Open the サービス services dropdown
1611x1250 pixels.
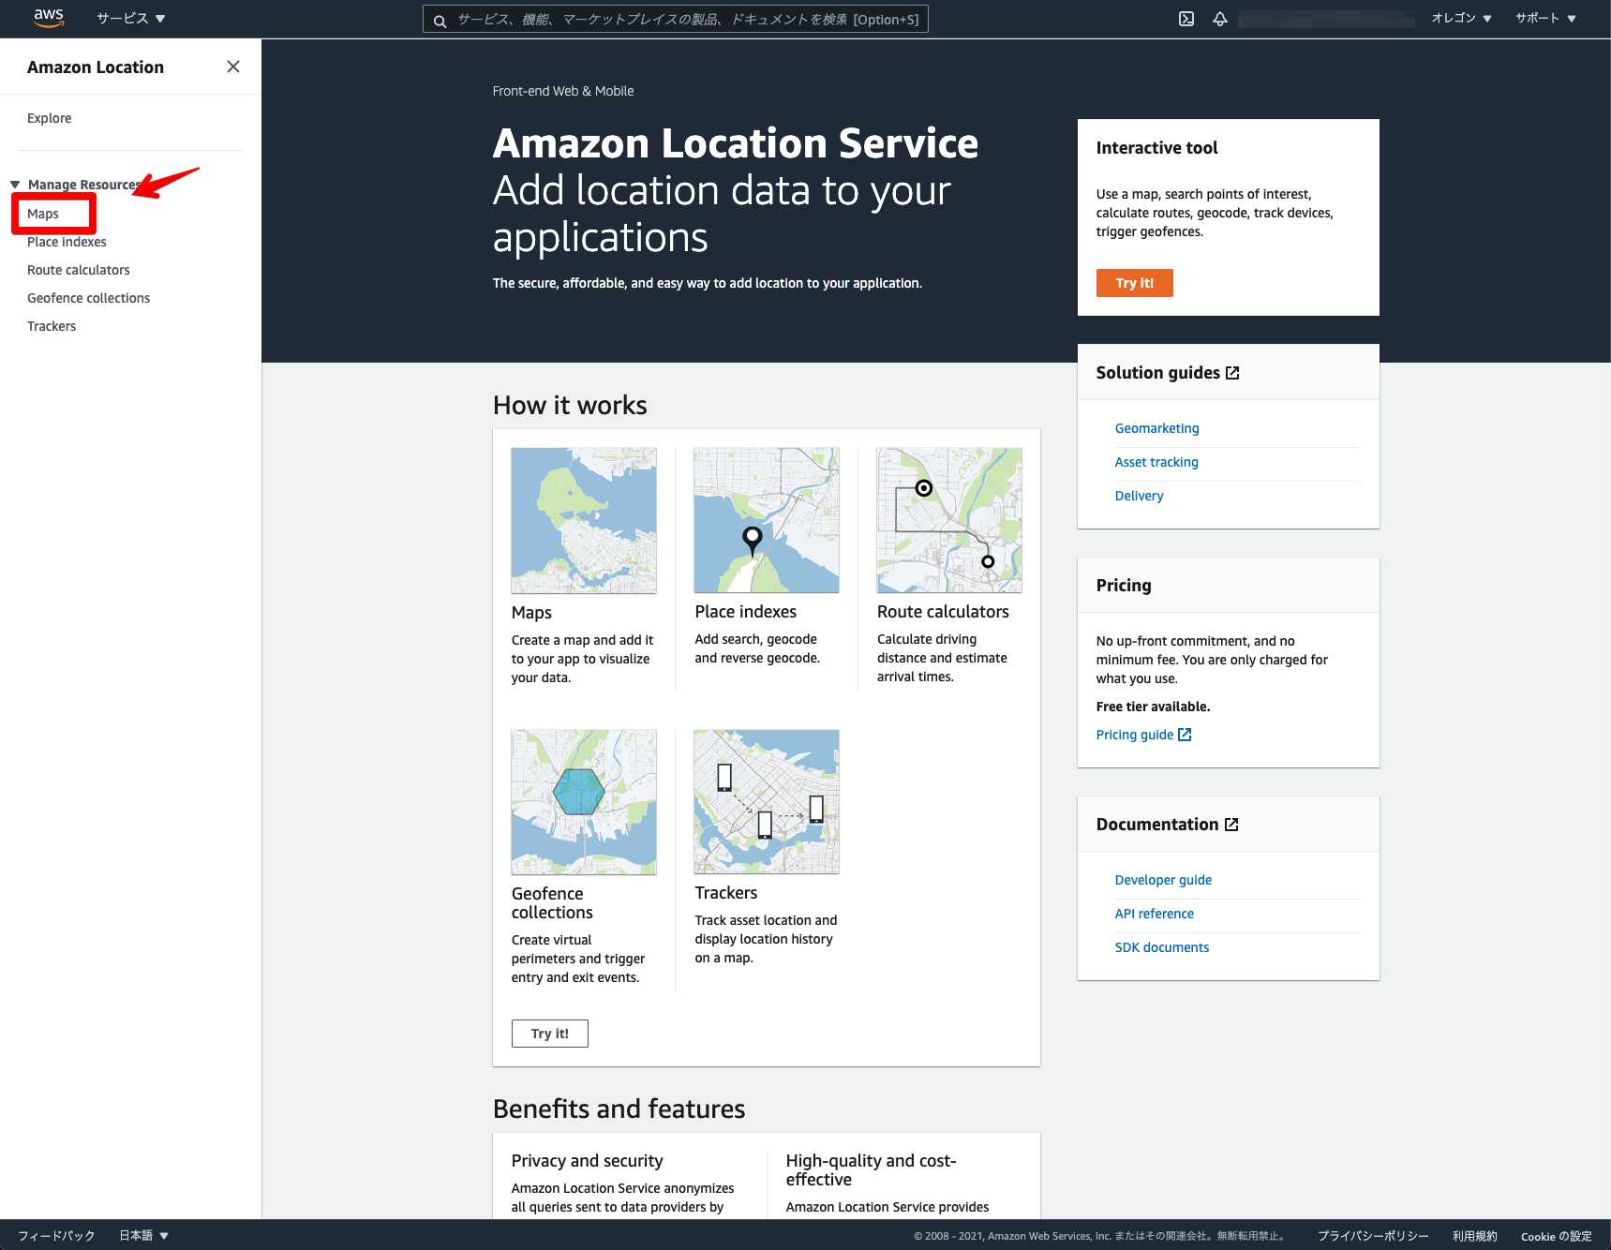[x=131, y=19]
